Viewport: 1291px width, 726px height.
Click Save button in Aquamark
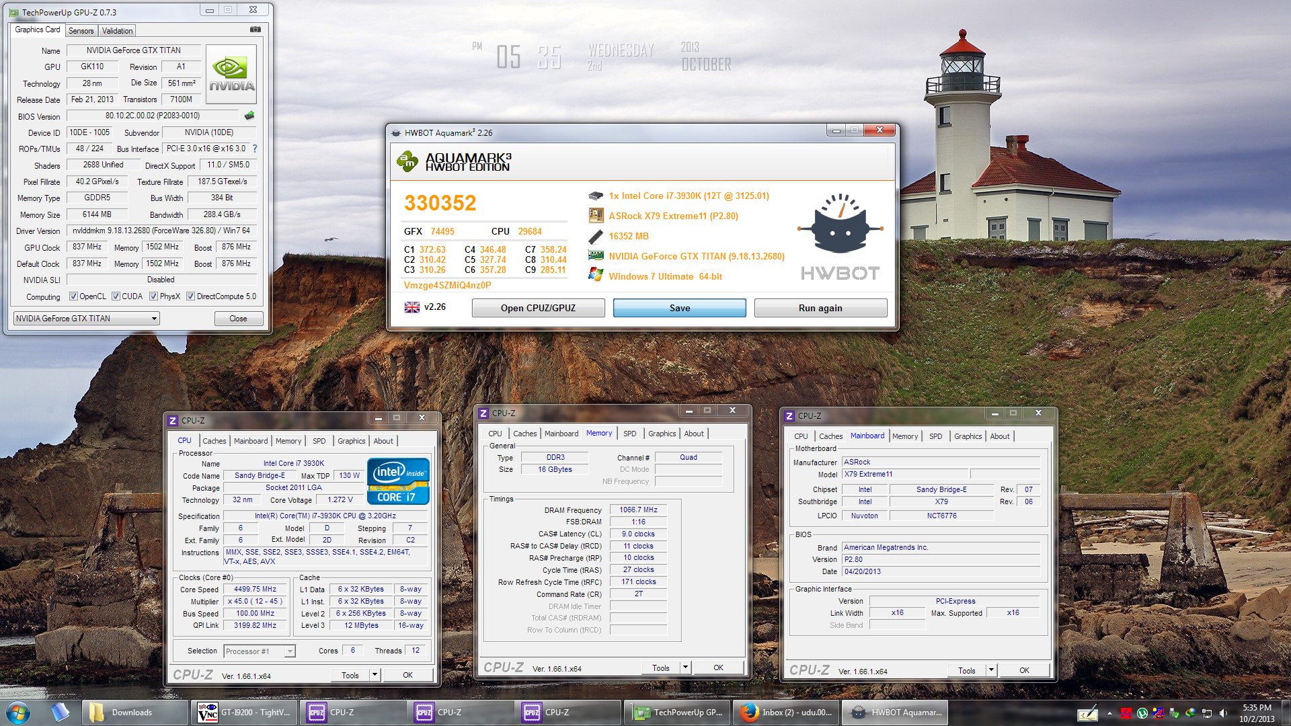[x=679, y=308]
